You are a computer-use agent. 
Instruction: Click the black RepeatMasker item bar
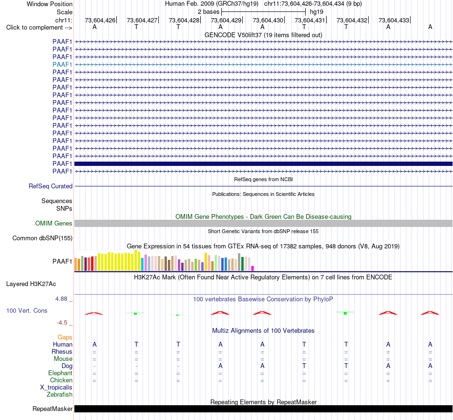[x=263, y=409]
